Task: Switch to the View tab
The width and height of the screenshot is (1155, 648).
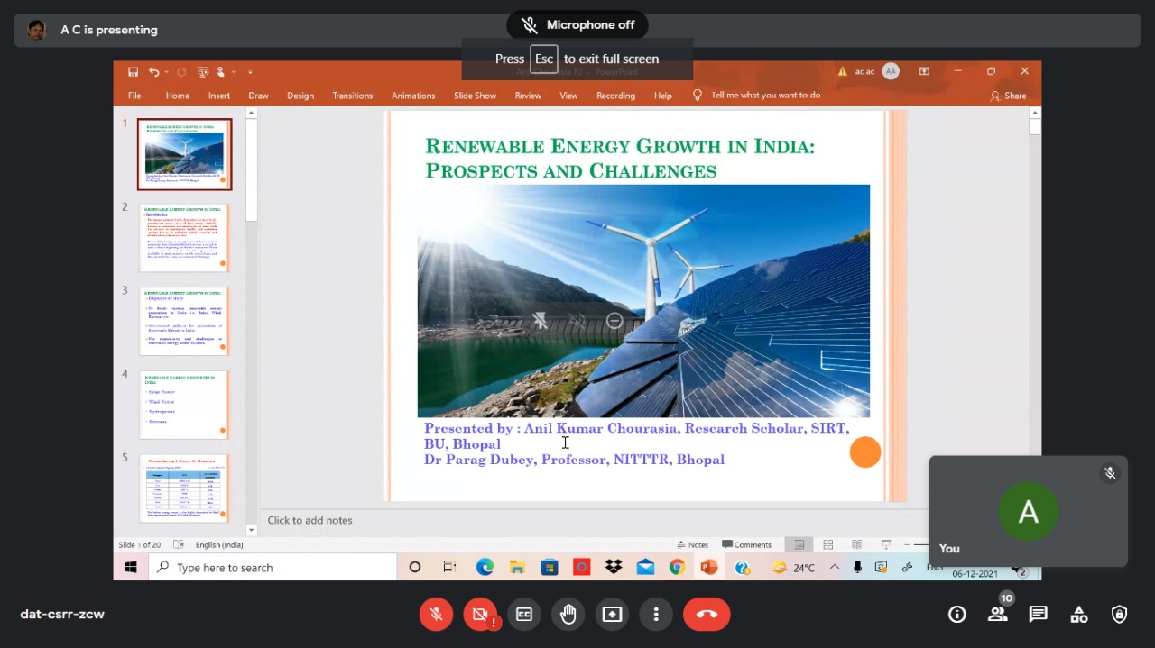Action: (568, 96)
